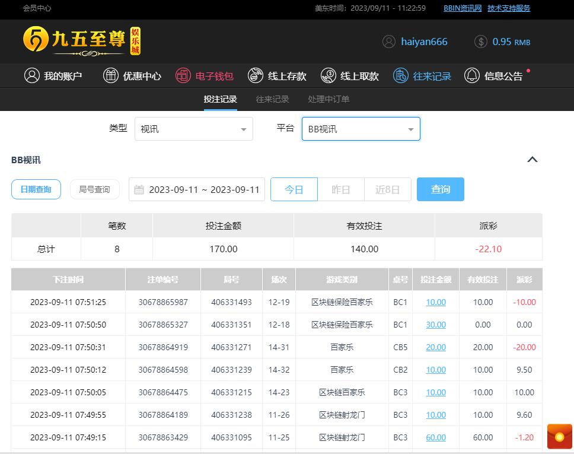Open 线上存款 deposit icon
This screenshot has width=574, height=454.
point(256,75)
